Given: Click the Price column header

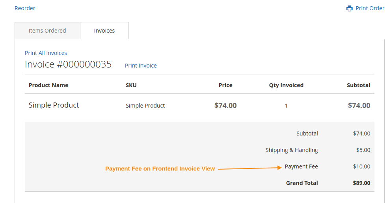Looking at the screenshot, I should pos(225,85).
